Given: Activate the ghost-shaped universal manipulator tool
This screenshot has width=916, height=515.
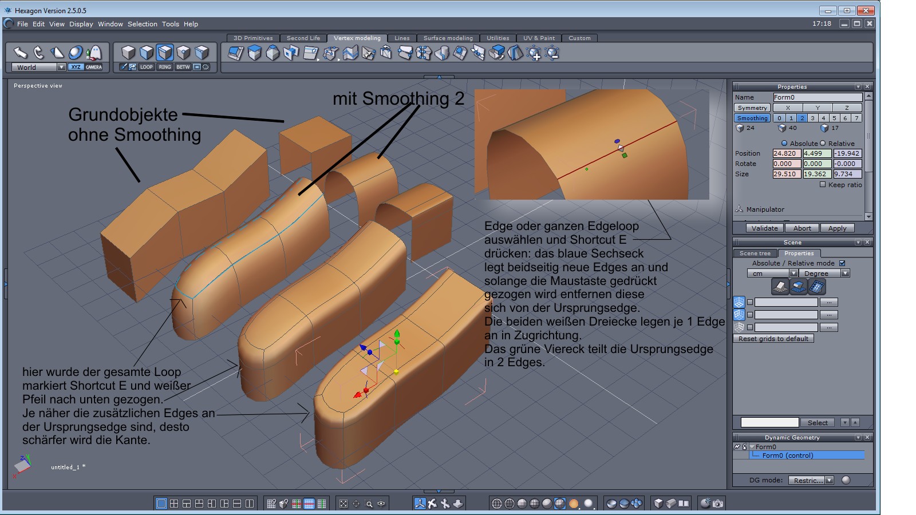Looking at the screenshot, I should pos(93,53).
